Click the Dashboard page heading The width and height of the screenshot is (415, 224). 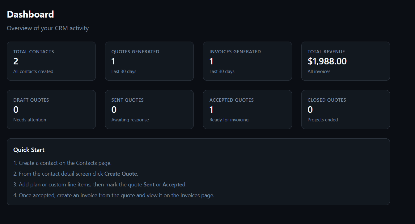(30, 14)
